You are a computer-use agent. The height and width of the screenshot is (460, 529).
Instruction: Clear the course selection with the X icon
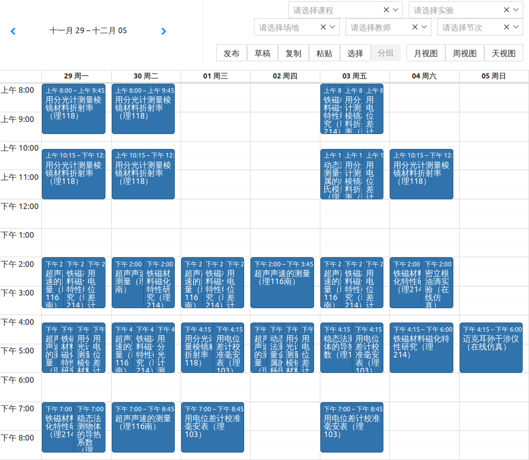[386, 10]
